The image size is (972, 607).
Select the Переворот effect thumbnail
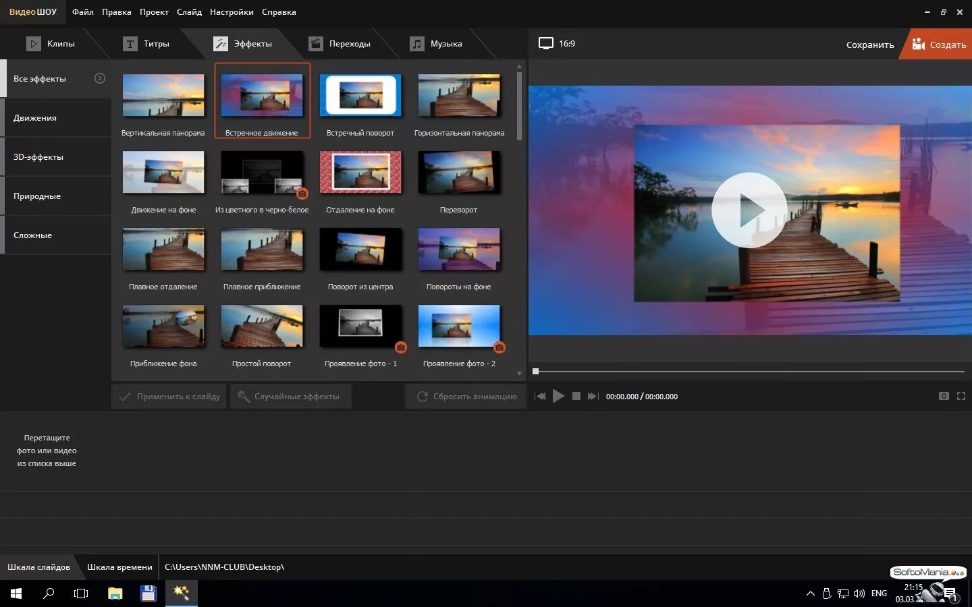[x=459, y=173]
